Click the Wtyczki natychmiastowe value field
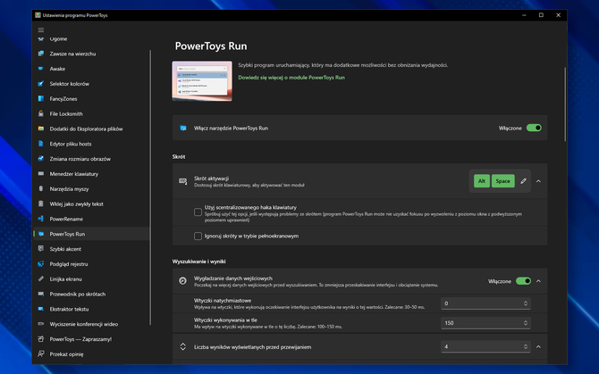599x374 pixels. tap(485, 303)
